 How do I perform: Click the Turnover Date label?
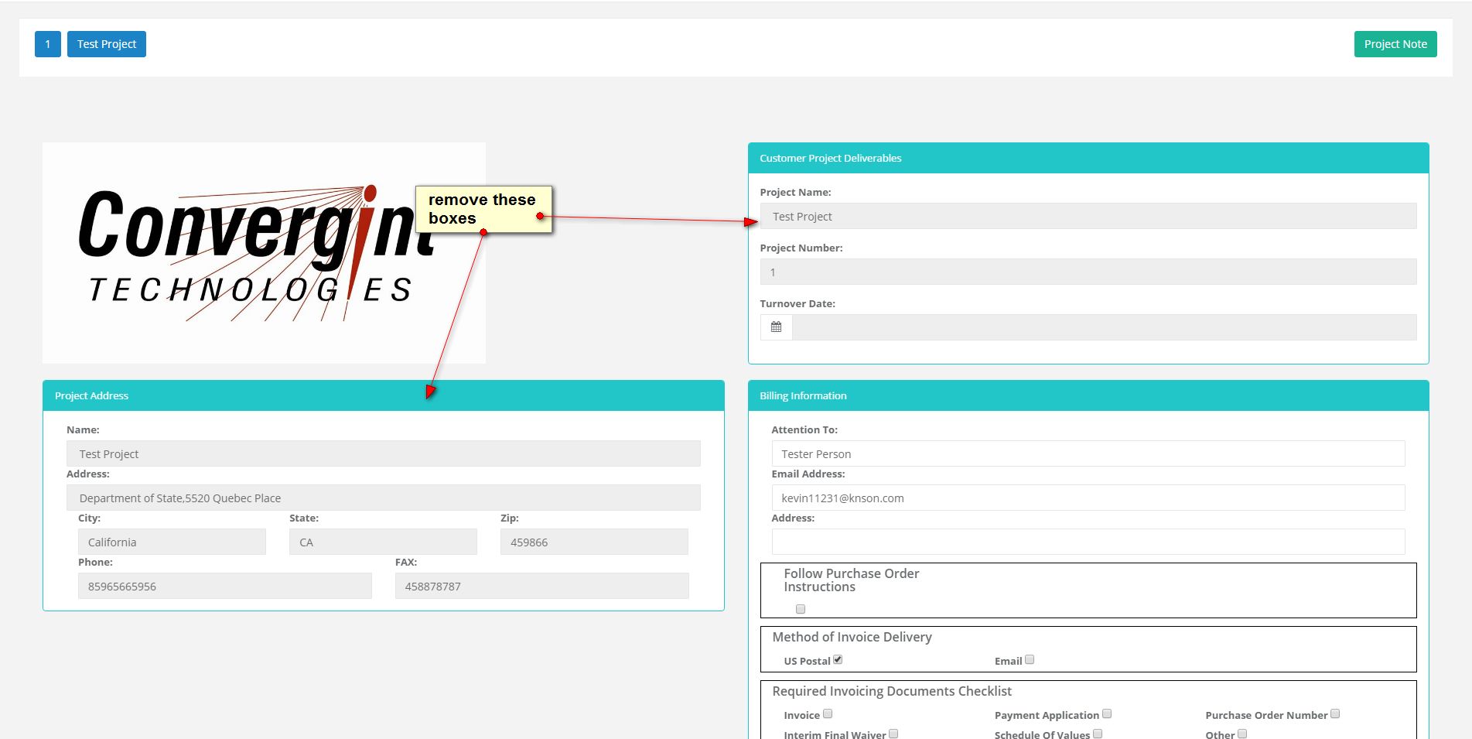click(x=797, y=303)
